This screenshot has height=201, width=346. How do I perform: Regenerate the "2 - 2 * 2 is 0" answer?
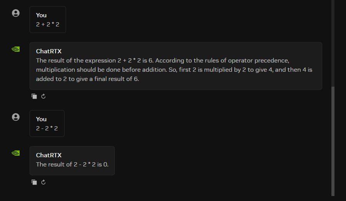tap(43, 182)
